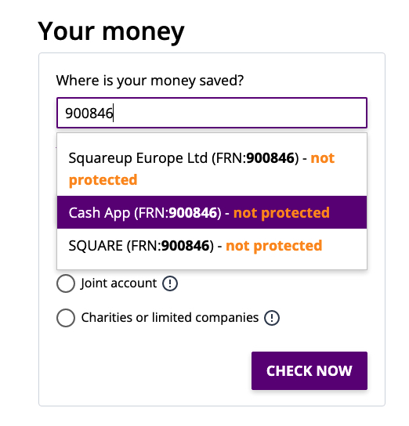Choose Squareup Europe Ltd from suggestions
409x426 pixels.
point(212,168)
